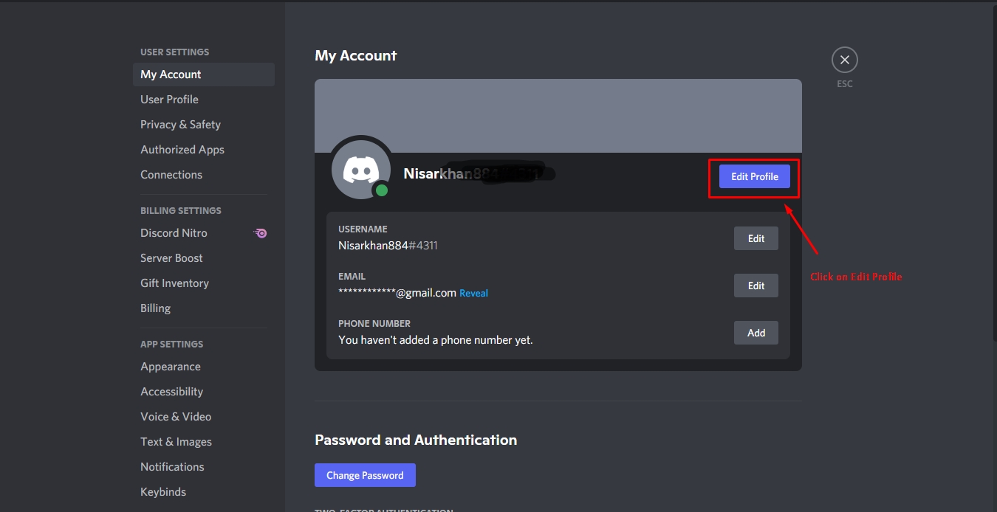Switch to the Authorized Apps section

(x=182, y=149)
